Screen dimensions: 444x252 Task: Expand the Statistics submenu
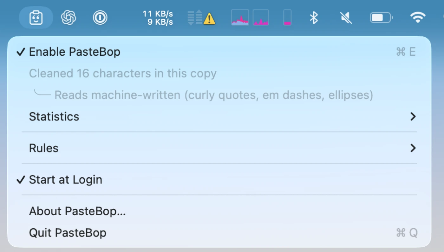pos(219,116)
